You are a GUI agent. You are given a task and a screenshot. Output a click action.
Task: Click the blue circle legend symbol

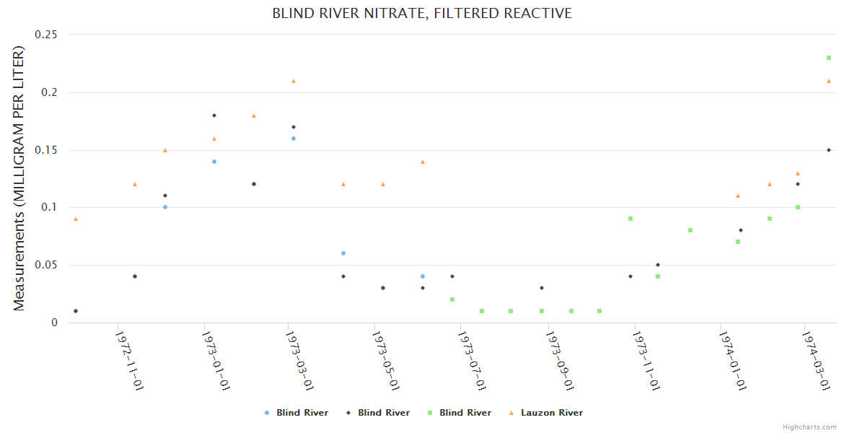click(x=268, y=413)
